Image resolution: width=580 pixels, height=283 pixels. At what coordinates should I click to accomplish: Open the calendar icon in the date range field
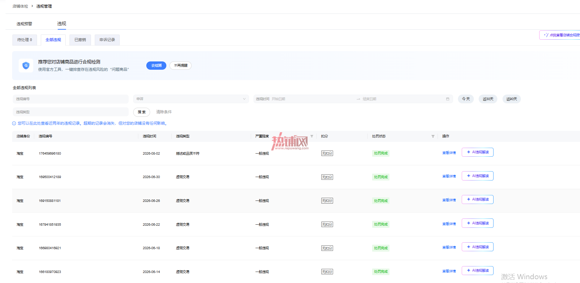(448, 99)
